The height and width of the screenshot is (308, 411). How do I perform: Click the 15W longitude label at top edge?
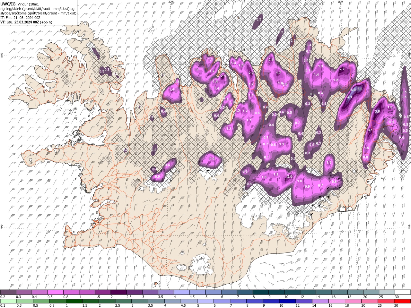pyautogui.click(x=340, y=2)
